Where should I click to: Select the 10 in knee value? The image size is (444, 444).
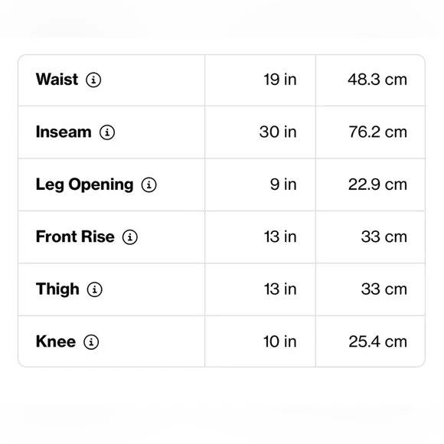(280, 341)
